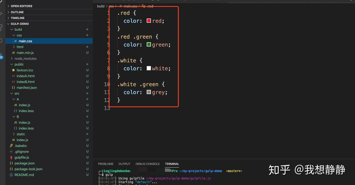The width and height of the screenshot is (355, 185).
Task: Click the gulp icon beside gulpfile.js
Action: 11,157
